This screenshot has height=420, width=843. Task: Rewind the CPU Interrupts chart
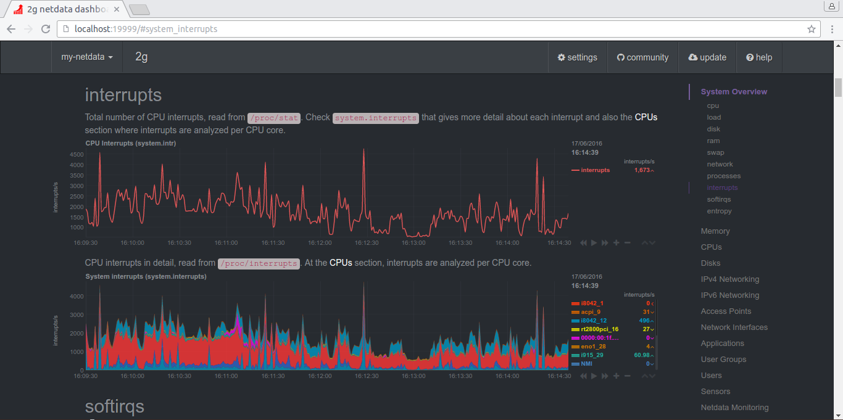click(x=583, y=243)
